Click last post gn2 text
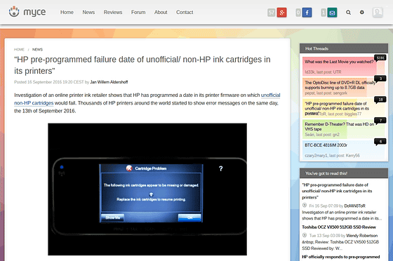This screenshot has height=261, width=393. pos(328,135)
